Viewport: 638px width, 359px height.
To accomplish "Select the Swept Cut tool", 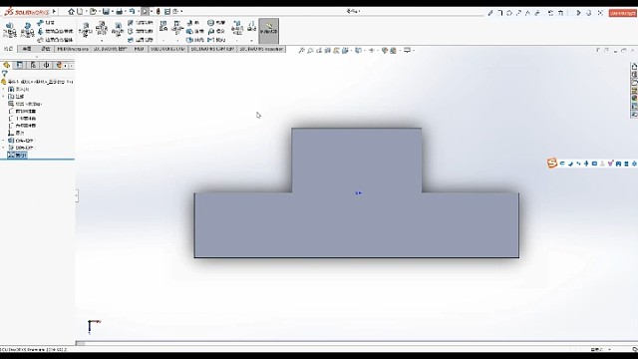I will point(141,23).
